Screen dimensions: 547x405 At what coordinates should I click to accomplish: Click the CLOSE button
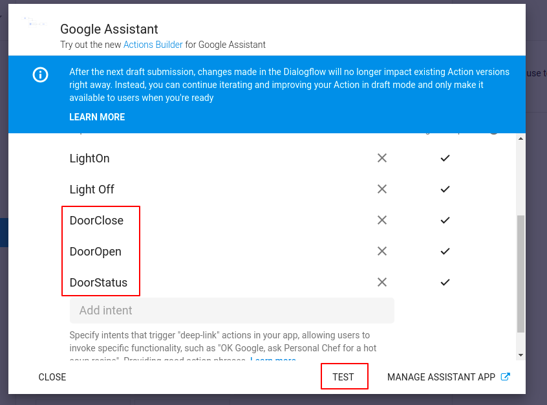click(x=52, y=377)
